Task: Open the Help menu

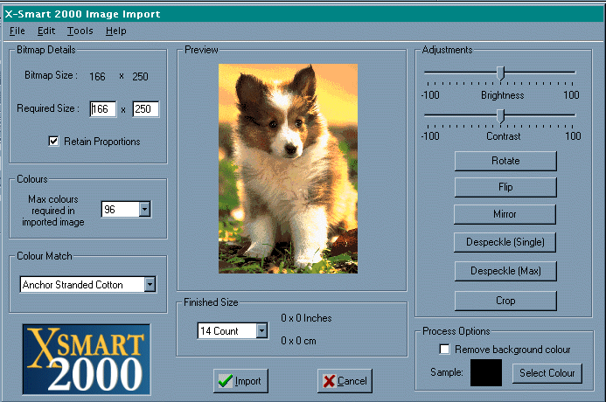Action: (116, 31)
